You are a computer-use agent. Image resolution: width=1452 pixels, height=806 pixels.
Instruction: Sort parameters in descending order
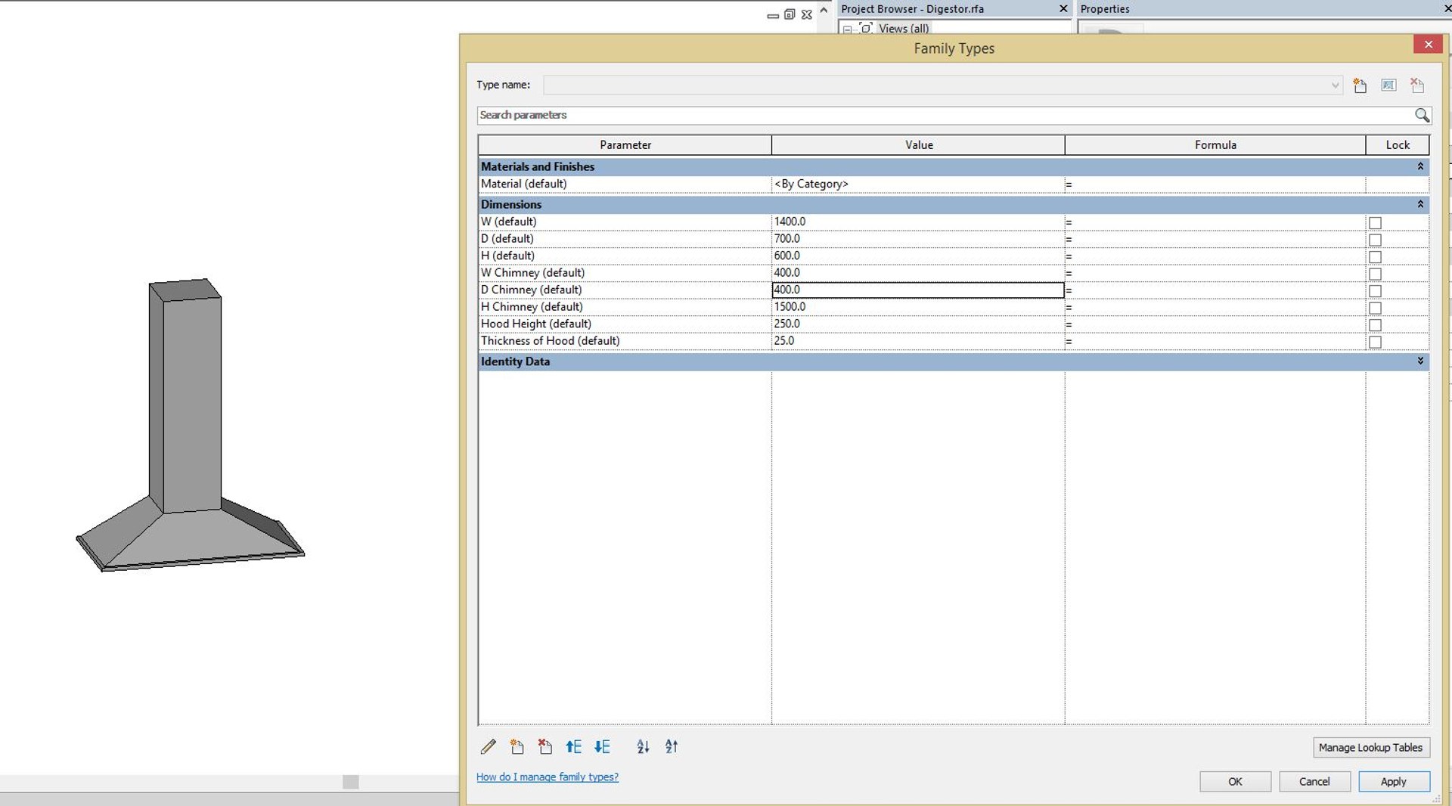click(672, 747)
